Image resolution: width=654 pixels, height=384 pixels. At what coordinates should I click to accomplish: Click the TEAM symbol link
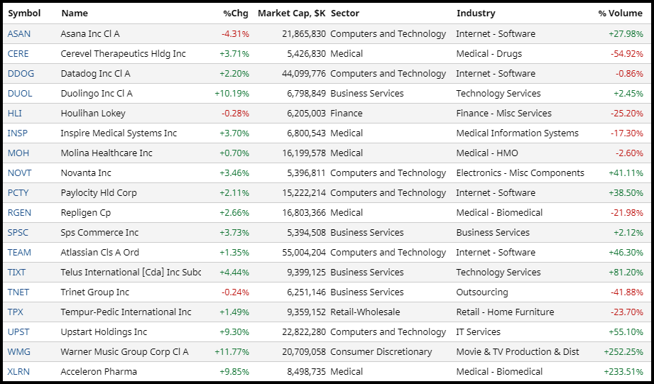(x=20, y=253)
